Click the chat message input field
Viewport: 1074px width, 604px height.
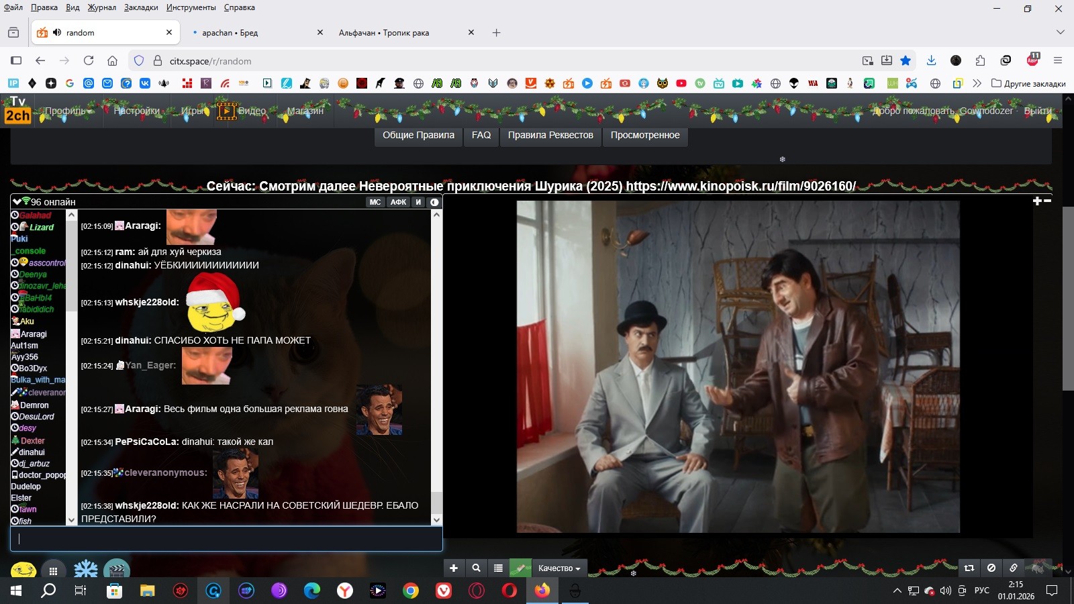226,538
